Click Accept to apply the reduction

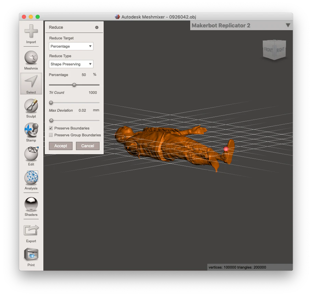pyautogui.click(x=61, y=146)
